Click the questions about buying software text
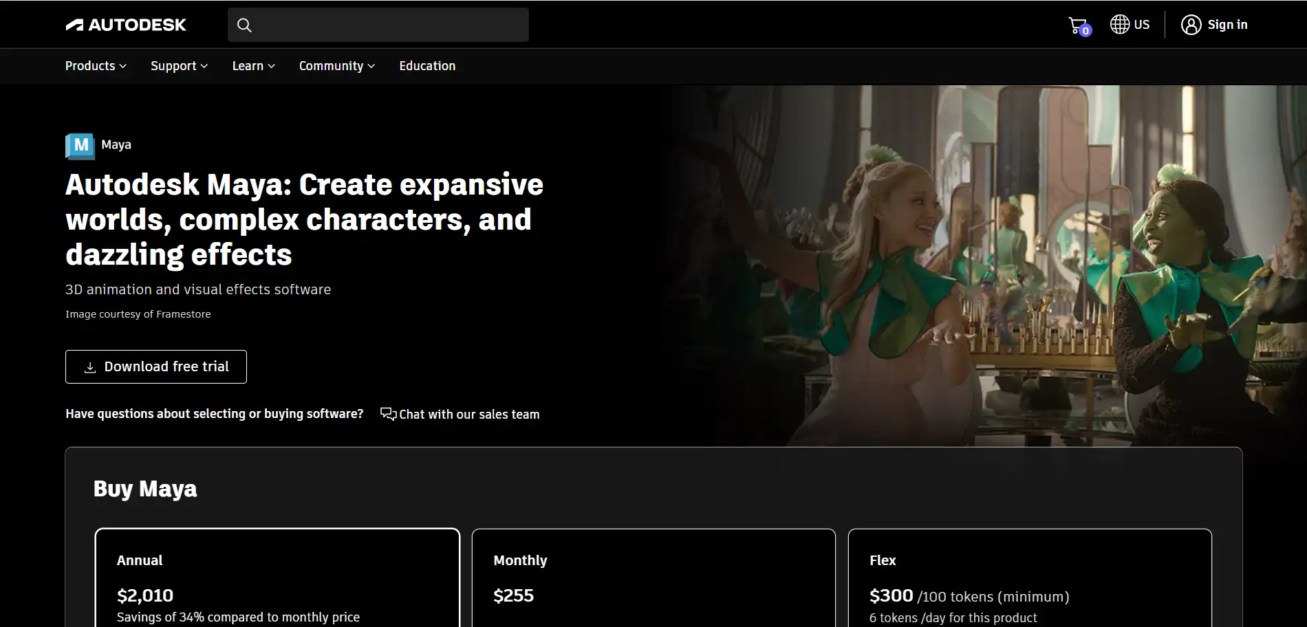Viewport: 1307px width, 627px height. [x=215, y=414]
